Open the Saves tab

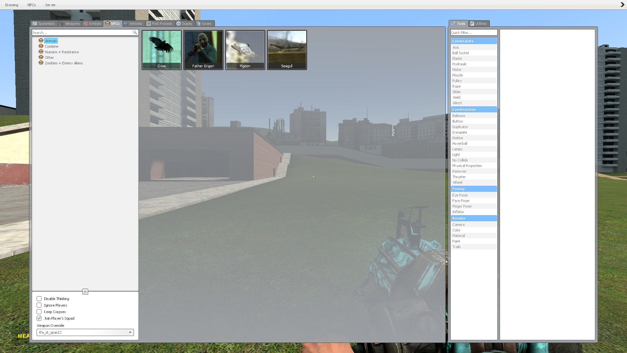click(x=204, y=24)
